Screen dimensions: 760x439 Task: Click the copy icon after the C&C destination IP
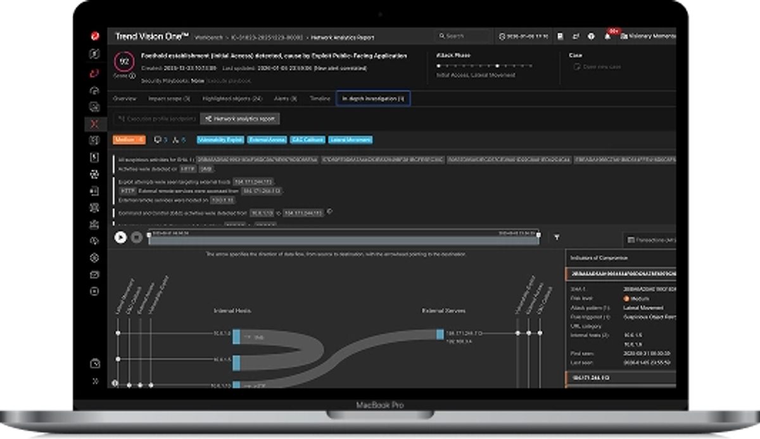(x=329, y=212)
